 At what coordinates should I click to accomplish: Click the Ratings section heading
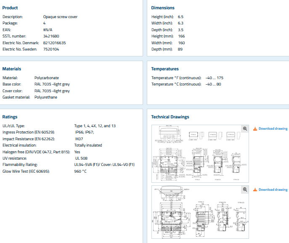coord(10,117)
